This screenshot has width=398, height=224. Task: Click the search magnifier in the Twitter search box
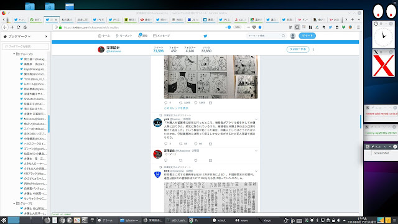[284, 36]
